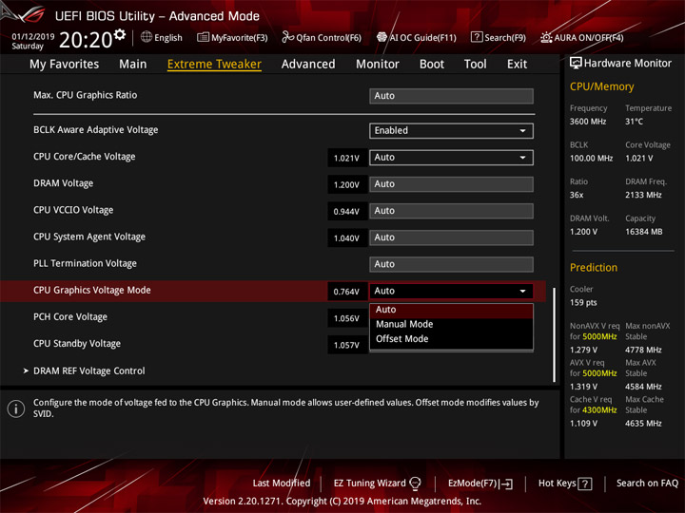Click the settings list scrollbar
The width and height of the screenshot is (685, 513).
(555, 334)
